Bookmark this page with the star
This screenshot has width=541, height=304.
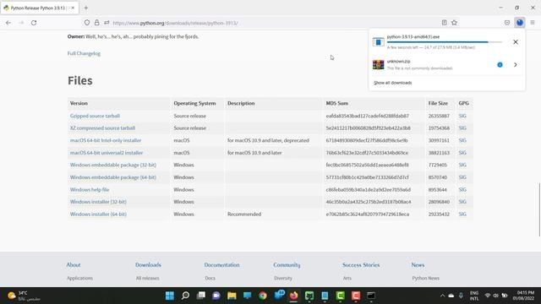(454, 23)
